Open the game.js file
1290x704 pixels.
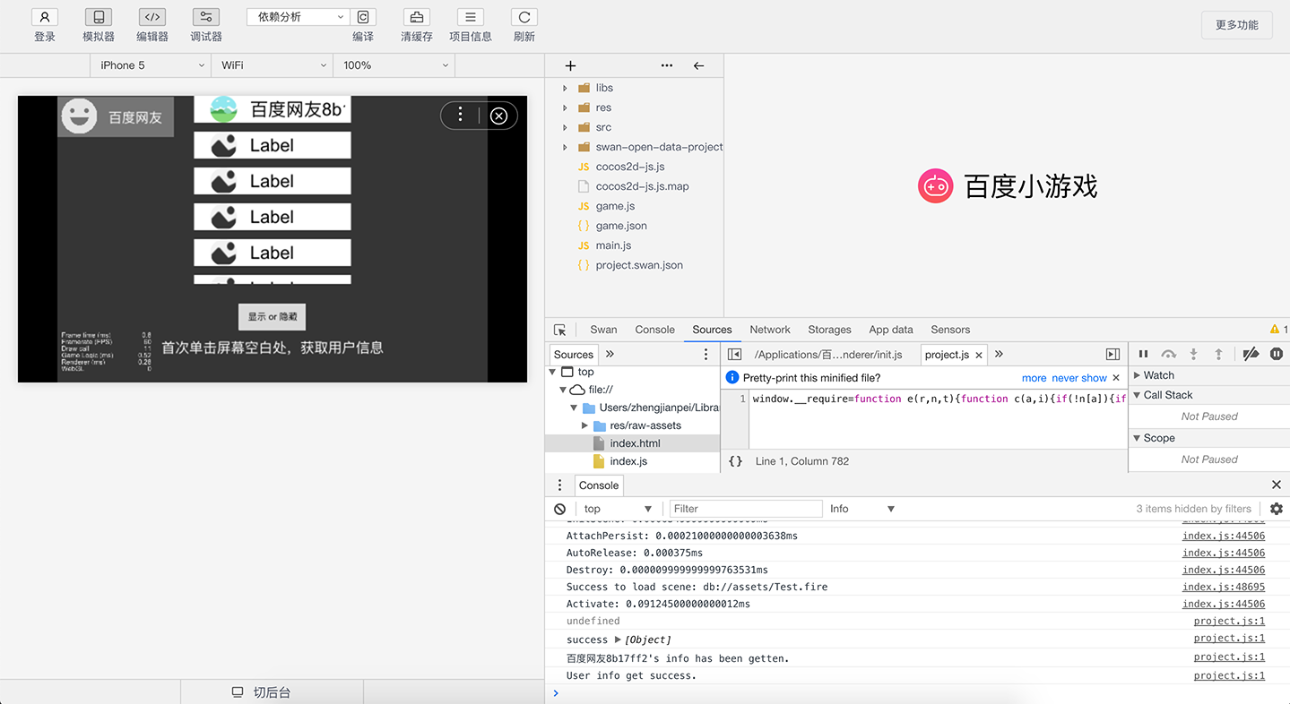pos(615,206)
